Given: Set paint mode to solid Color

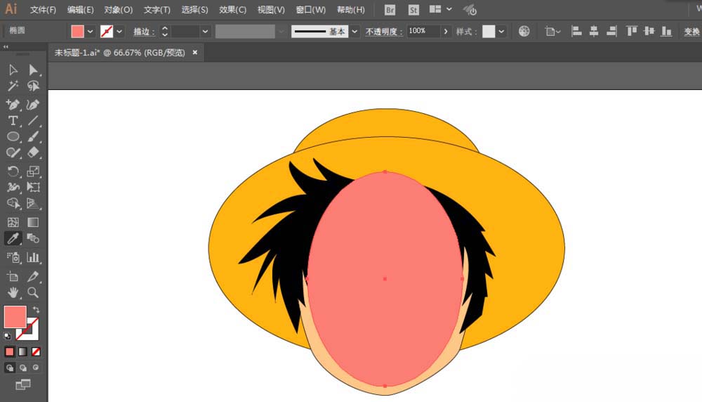Looking at the screenshot, I should pos(9,351).
